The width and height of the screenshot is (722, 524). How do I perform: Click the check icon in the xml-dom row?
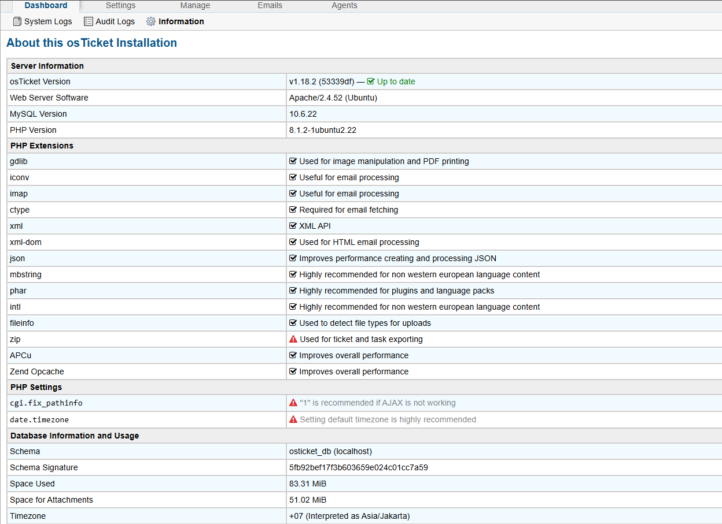point(293,242)
